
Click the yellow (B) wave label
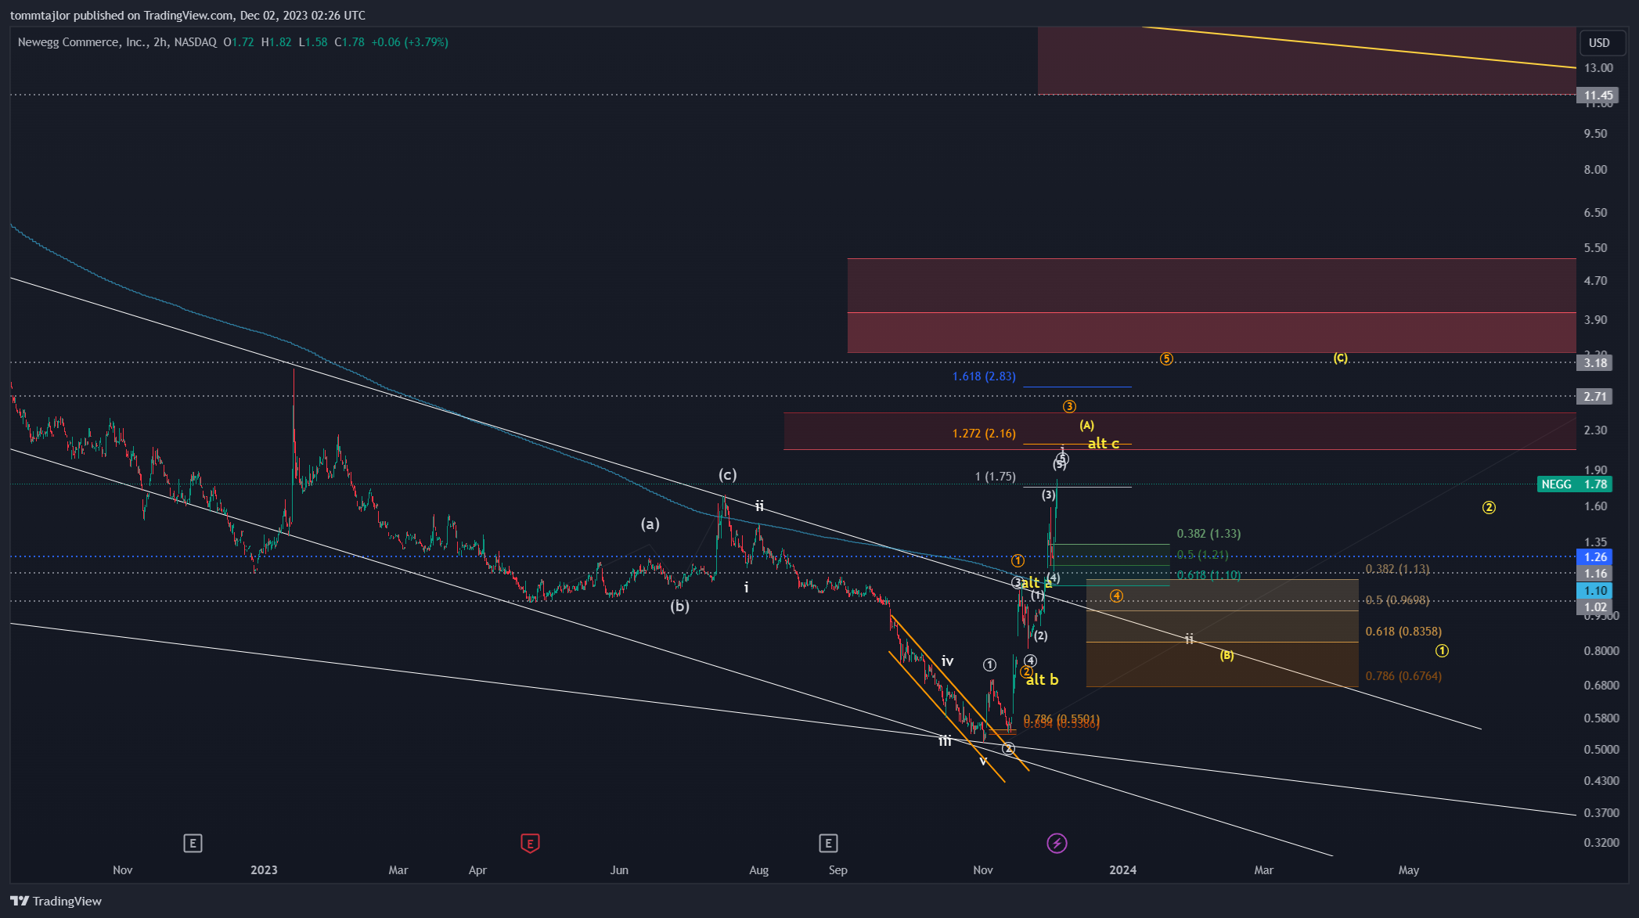pos(1227,656)
